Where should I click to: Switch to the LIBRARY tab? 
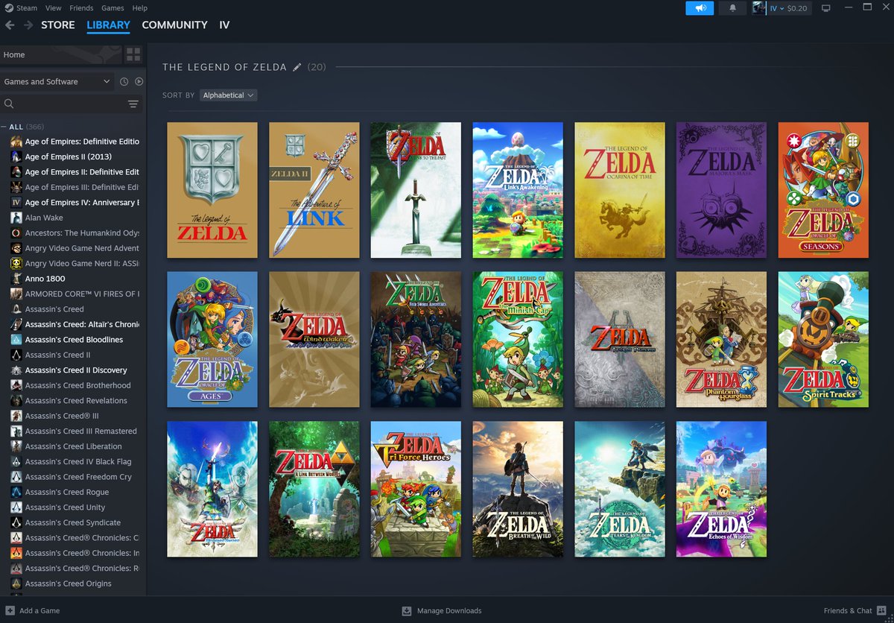[x=108, y=25]
